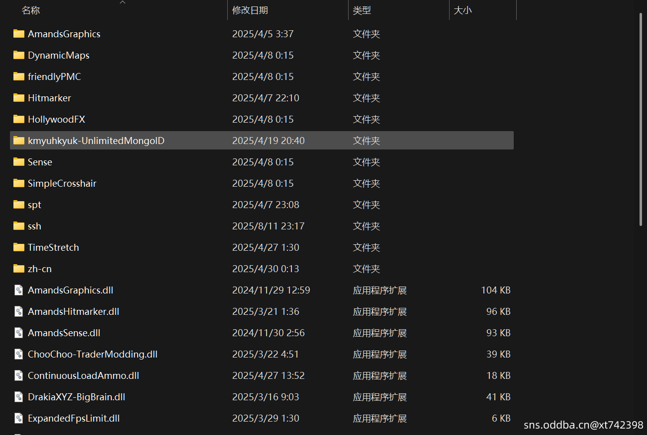Click the TimeStretch folder icon
The height and width of the screenshot is (435, 647).
[19, 247]
